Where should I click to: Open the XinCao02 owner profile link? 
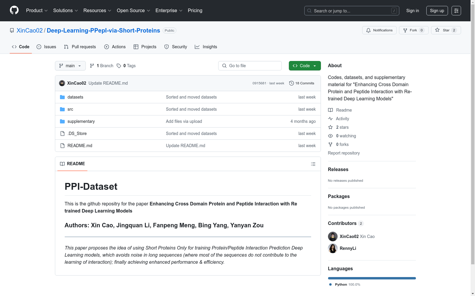click(30, 30)
